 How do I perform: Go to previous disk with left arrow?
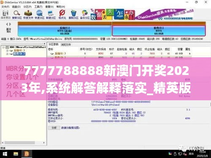pyautogui.click(x=7, y=24)
